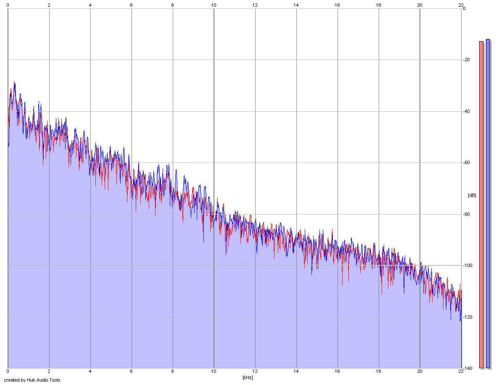This screenshot has height=385, width=496.
Task: Click the 10 kHz label on bottom axis
Action: (214, 372)
